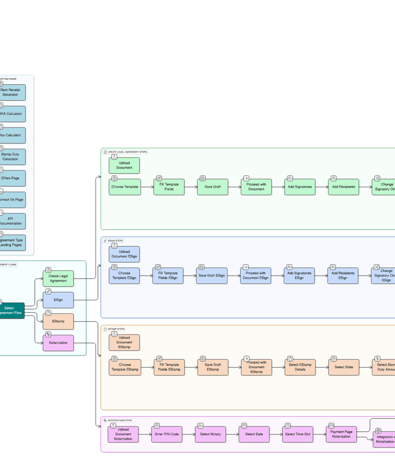395x474 pixels.
Task: Click the save icon above green Save Draft node
Action: pos(203,178)
